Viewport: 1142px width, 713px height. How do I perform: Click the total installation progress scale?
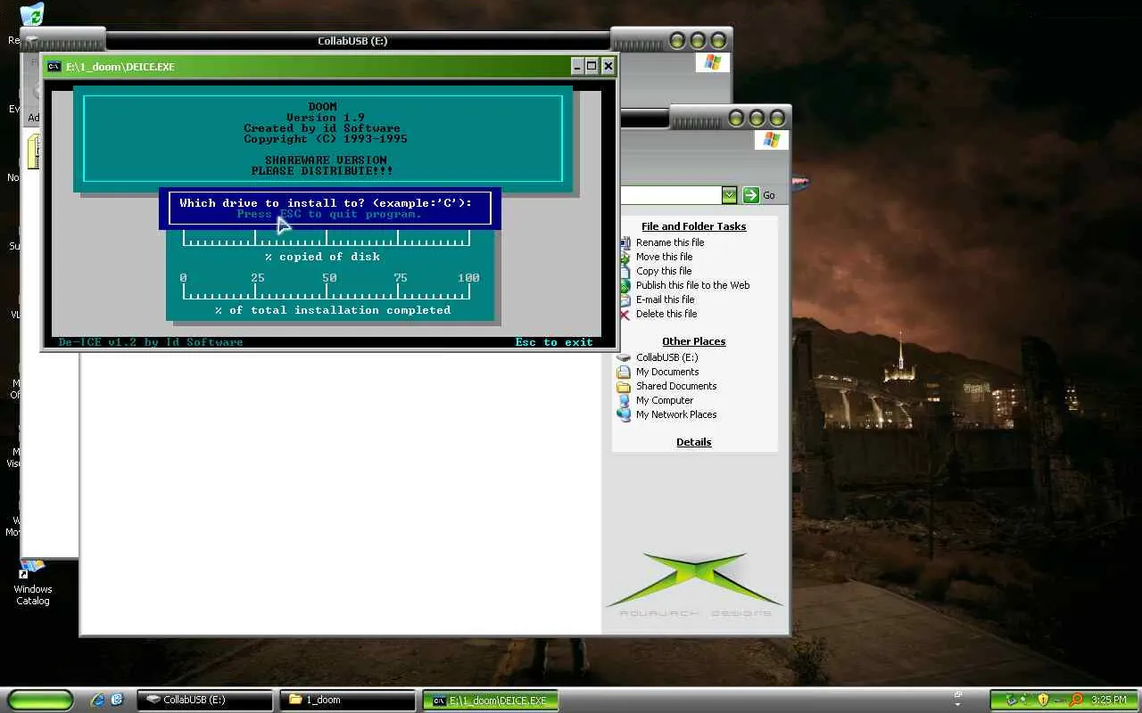(x=327, y=287)
